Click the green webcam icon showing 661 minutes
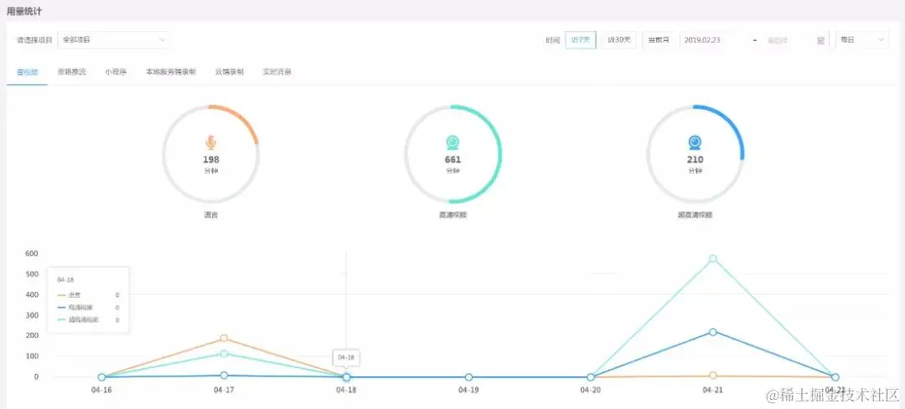Image resolution: width=905 pixels, height=409 pixels. point(453,143)
